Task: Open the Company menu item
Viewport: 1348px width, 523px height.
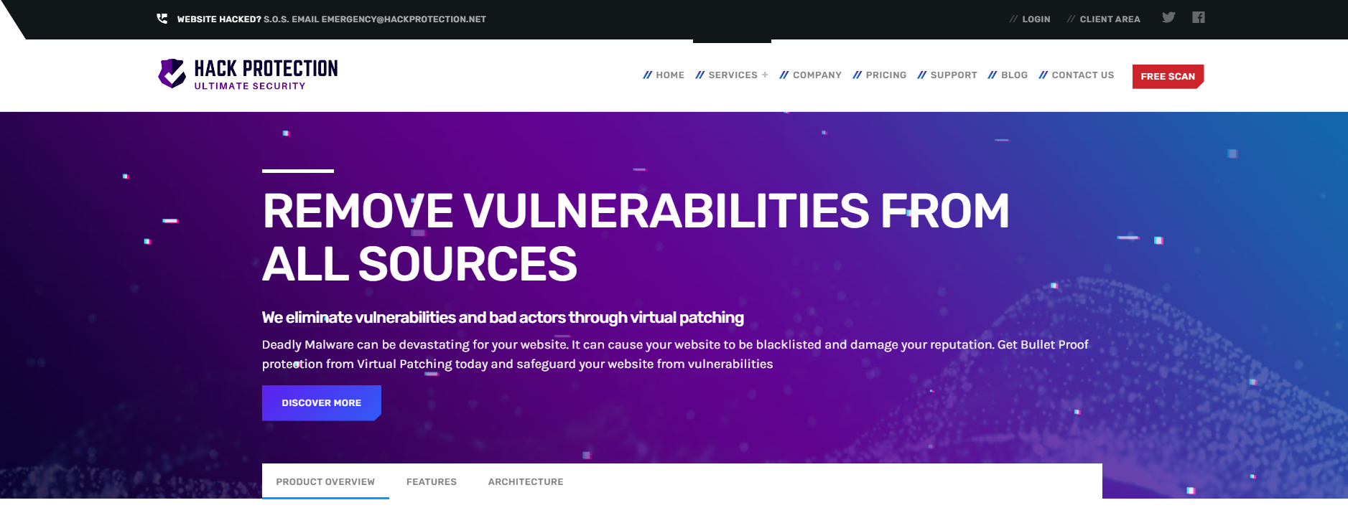Action: click(817, 75)
